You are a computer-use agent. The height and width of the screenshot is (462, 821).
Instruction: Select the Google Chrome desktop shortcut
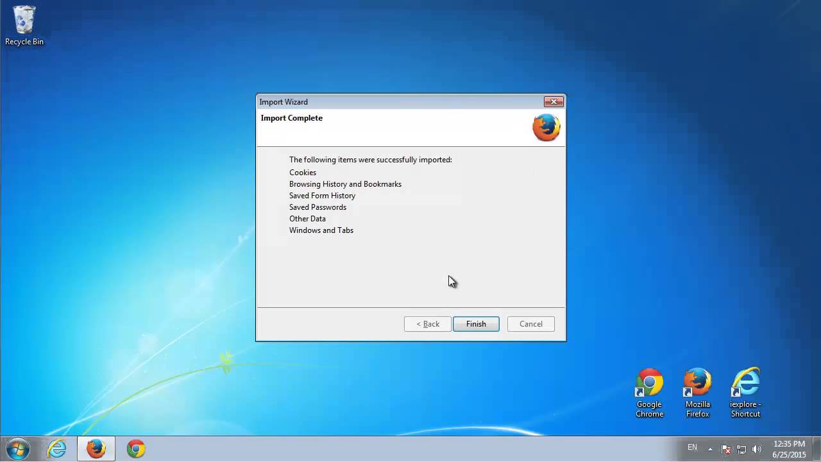649,393
